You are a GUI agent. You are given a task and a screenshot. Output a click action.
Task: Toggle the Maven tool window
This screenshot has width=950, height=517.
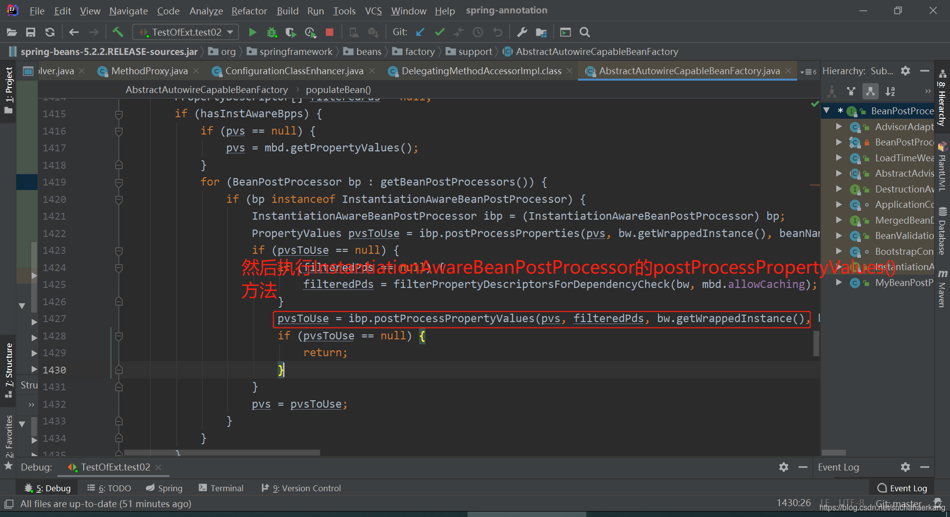click(x=942, y=289)
